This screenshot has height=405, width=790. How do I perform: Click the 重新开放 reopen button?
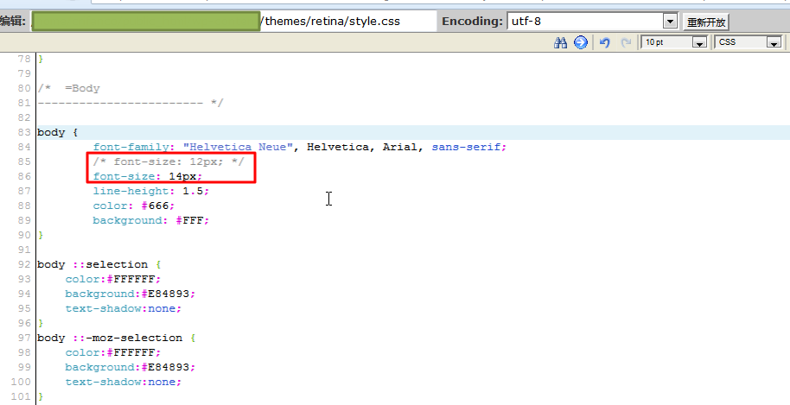pos(706,22)
